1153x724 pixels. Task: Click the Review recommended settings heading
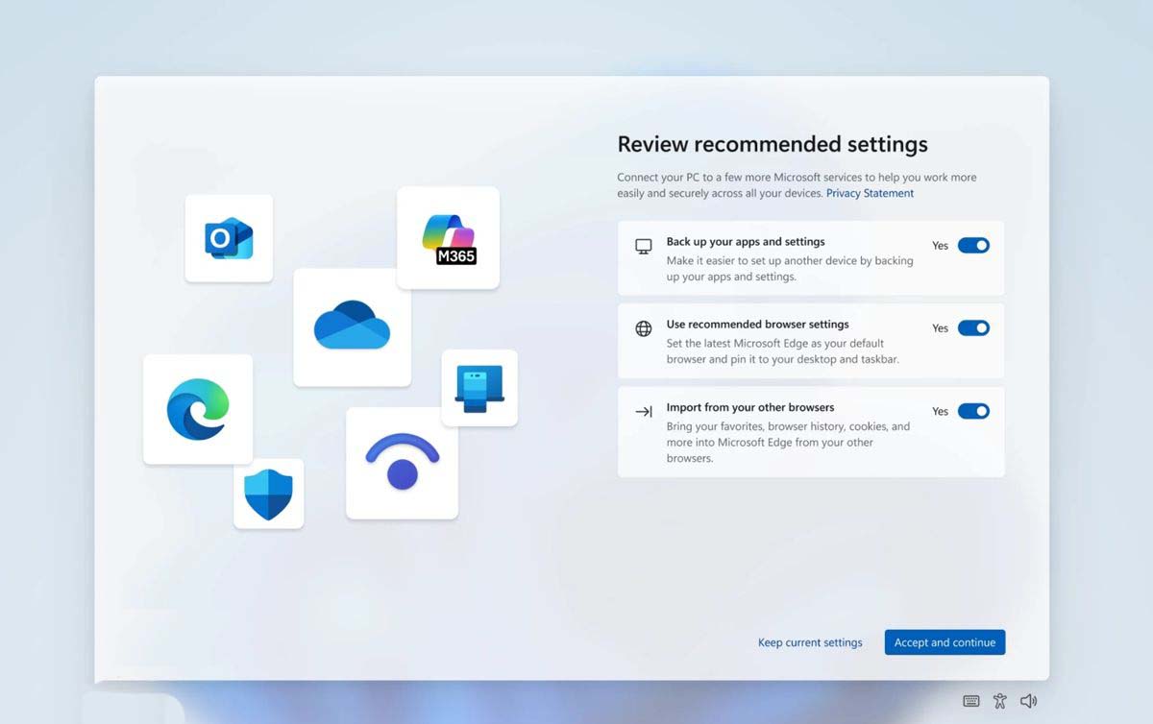(773, 144)
